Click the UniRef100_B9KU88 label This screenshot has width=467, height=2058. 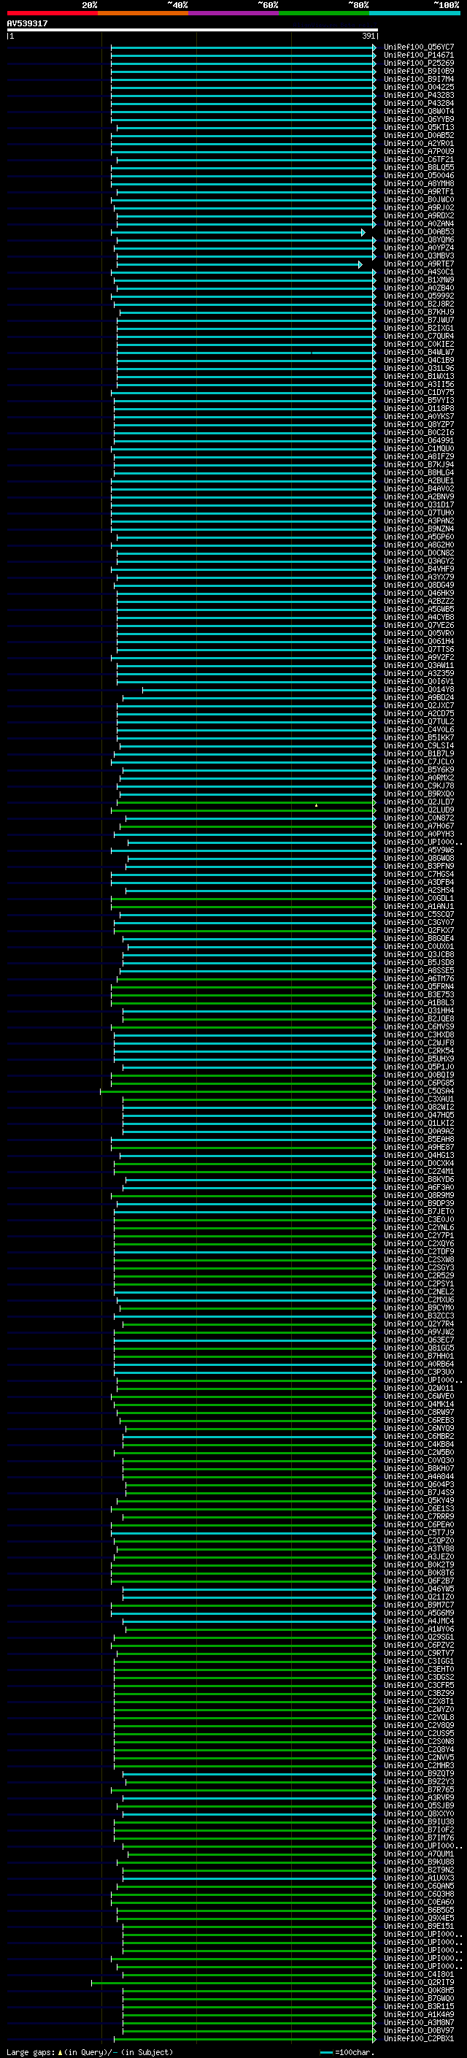419,1862
